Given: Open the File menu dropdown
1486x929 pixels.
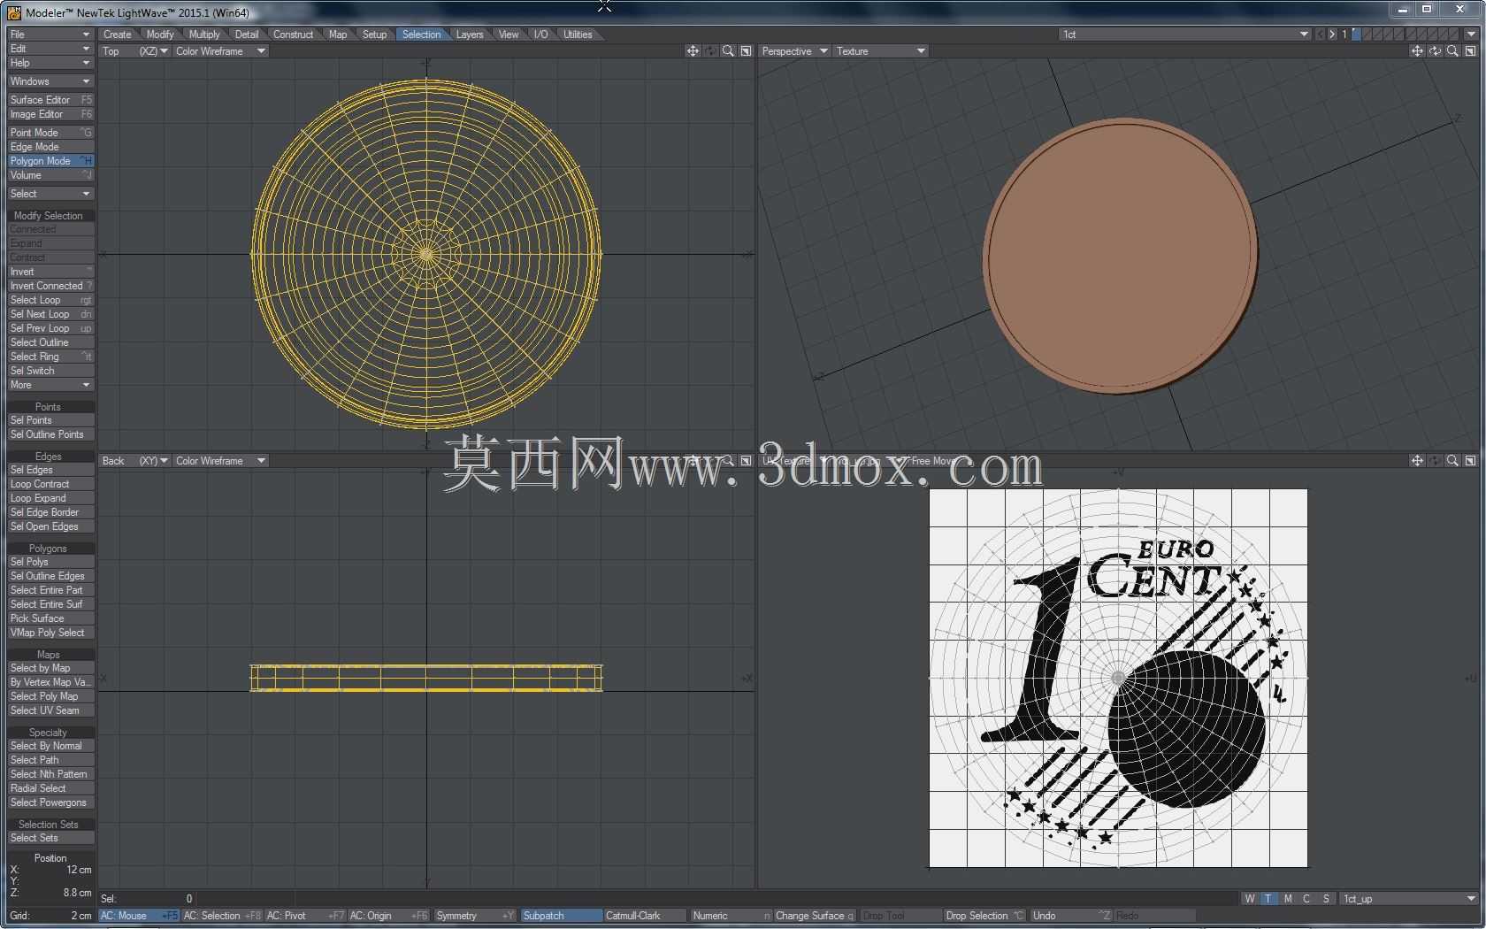Looking at the screenshot, I should 50,35.
